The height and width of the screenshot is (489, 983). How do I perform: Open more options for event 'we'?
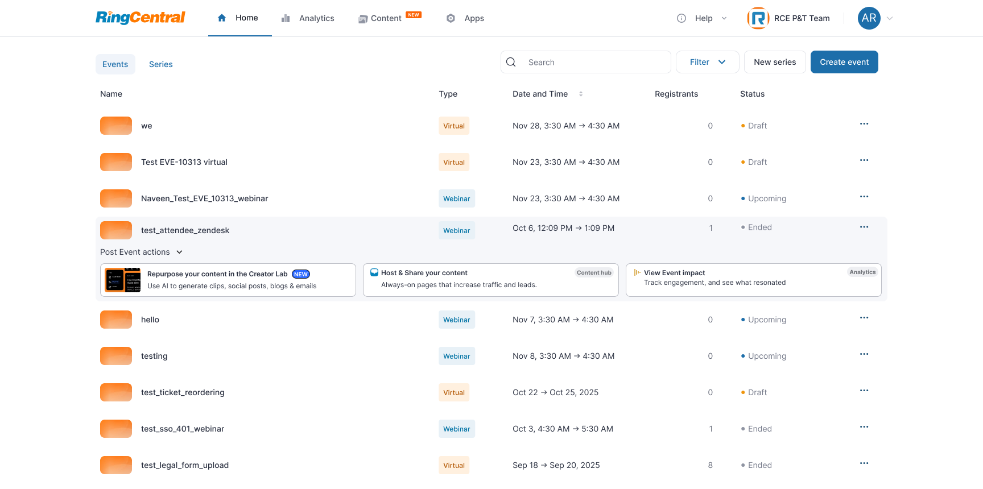coord(864,124)
